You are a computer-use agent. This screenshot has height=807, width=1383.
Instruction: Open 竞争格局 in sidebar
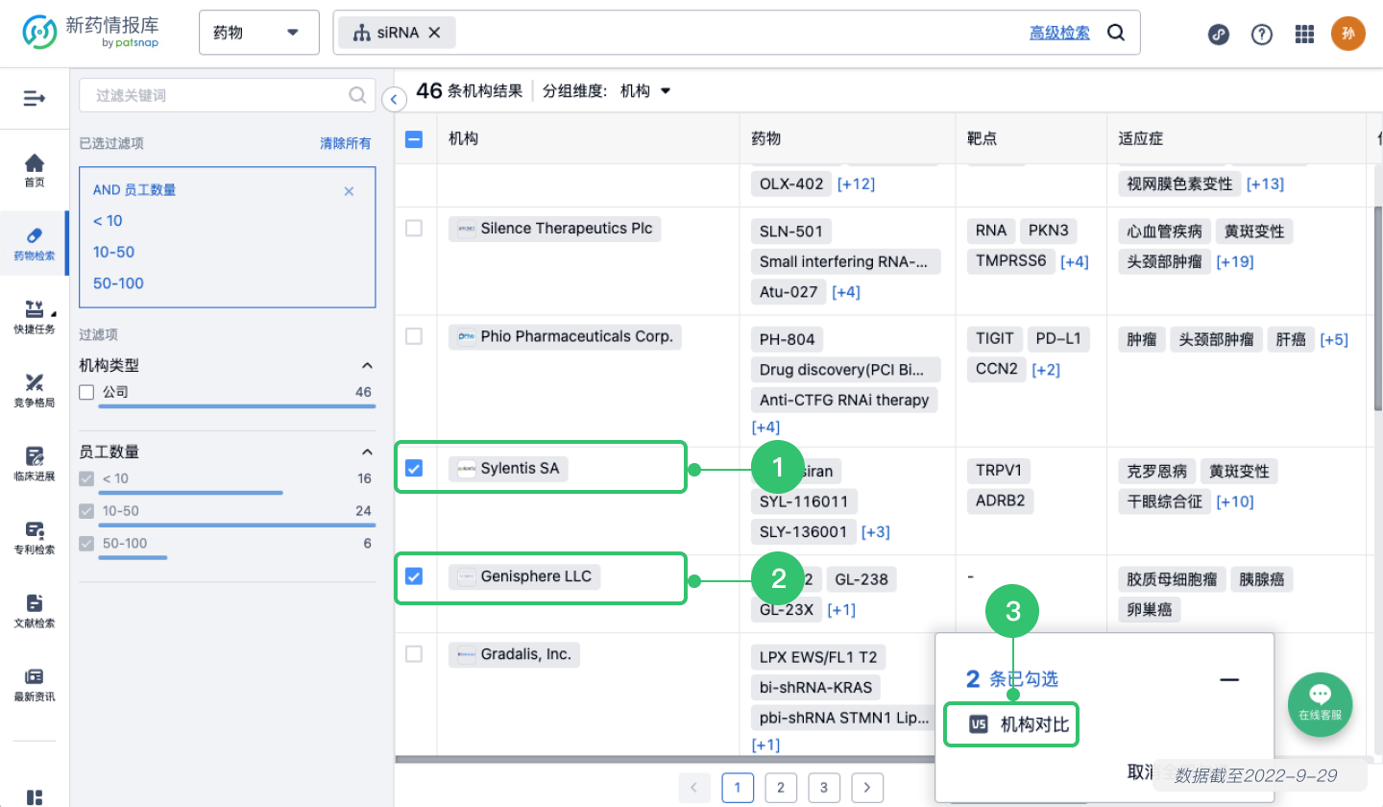tap(35, 390)
